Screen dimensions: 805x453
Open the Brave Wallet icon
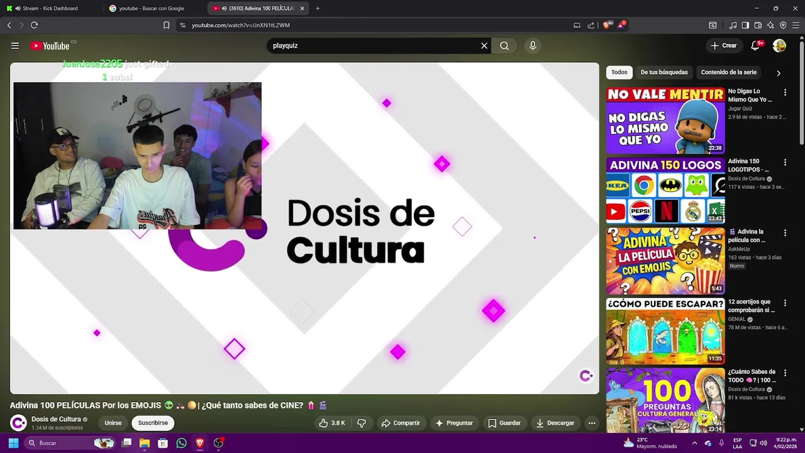pos(758,25)
